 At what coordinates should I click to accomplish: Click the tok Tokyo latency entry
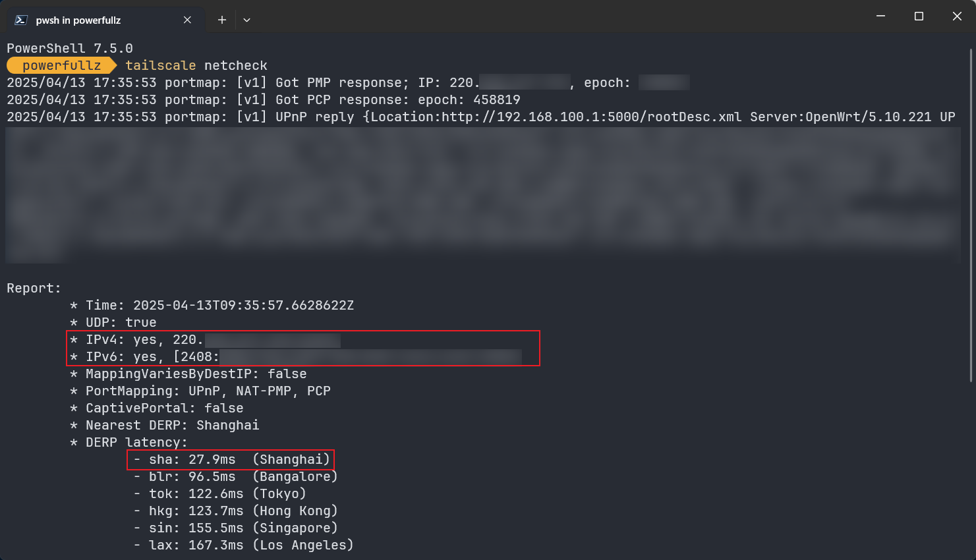pyautogui.click(x=220, y=493)
